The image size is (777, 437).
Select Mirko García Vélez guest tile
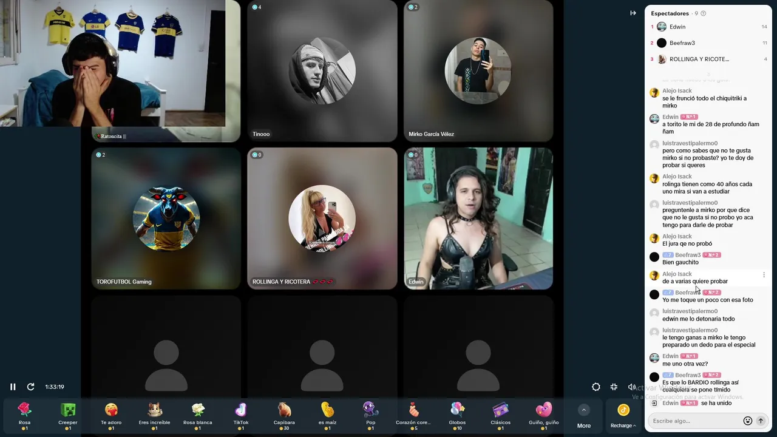coord(478,71)
